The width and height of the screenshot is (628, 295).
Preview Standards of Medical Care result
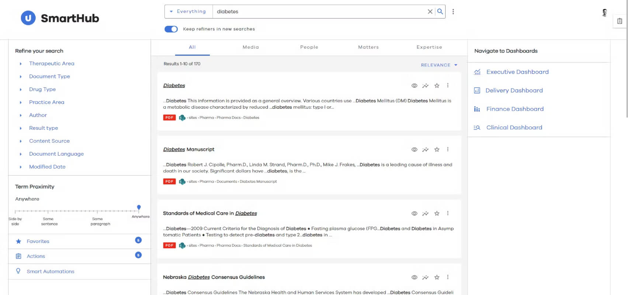point(414,214)
